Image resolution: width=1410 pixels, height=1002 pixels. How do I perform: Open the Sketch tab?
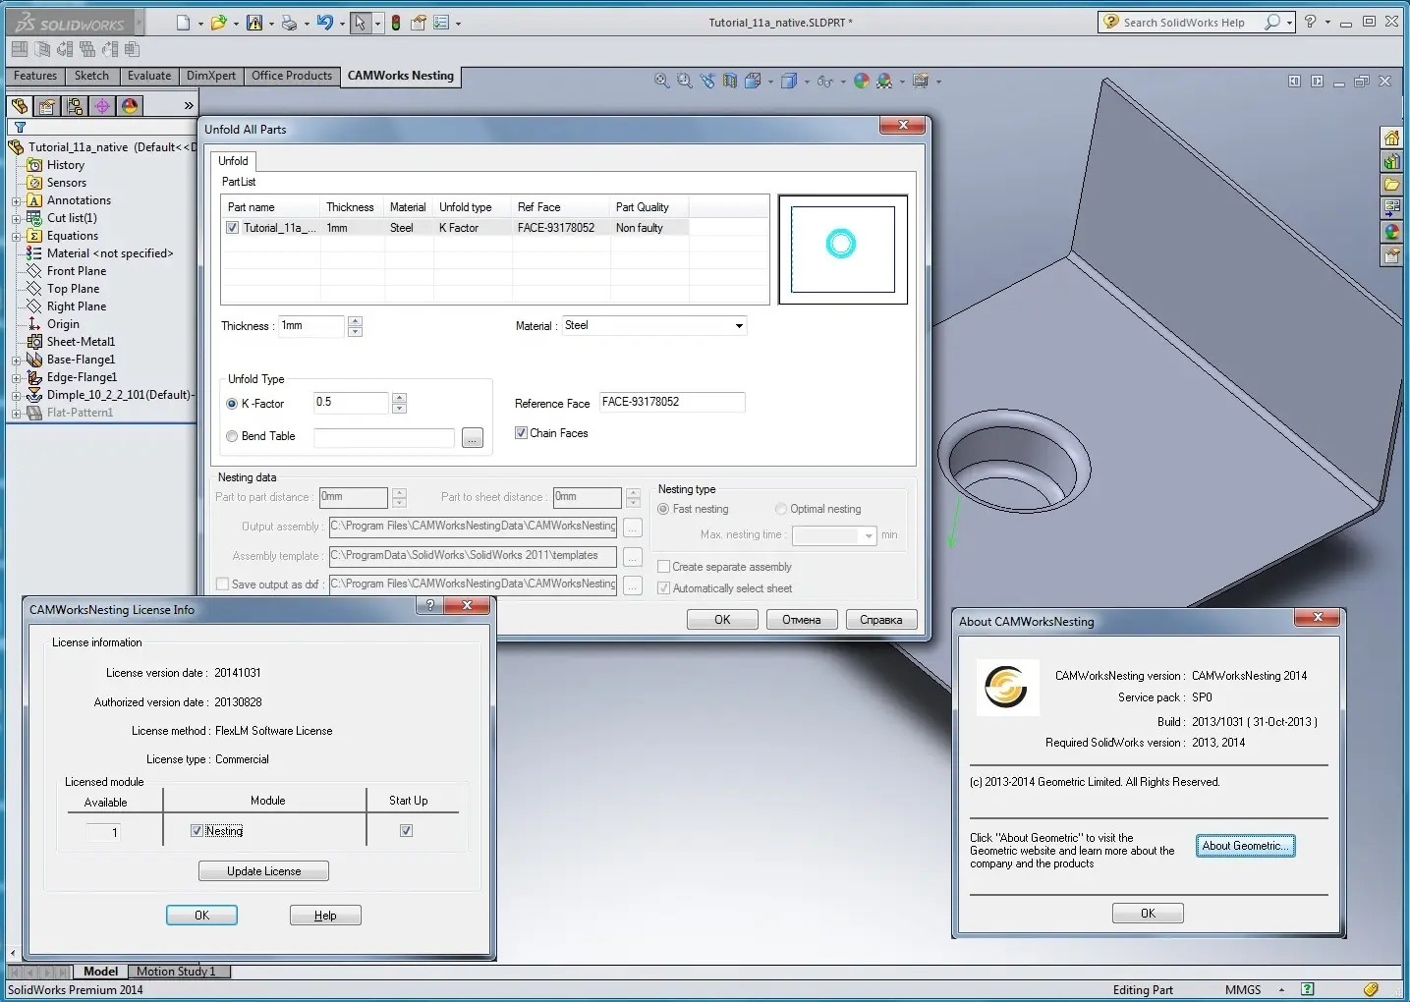click(x=91, y=76)
